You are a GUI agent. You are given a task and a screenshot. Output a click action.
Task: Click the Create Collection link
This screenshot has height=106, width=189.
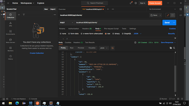[37, 53]
